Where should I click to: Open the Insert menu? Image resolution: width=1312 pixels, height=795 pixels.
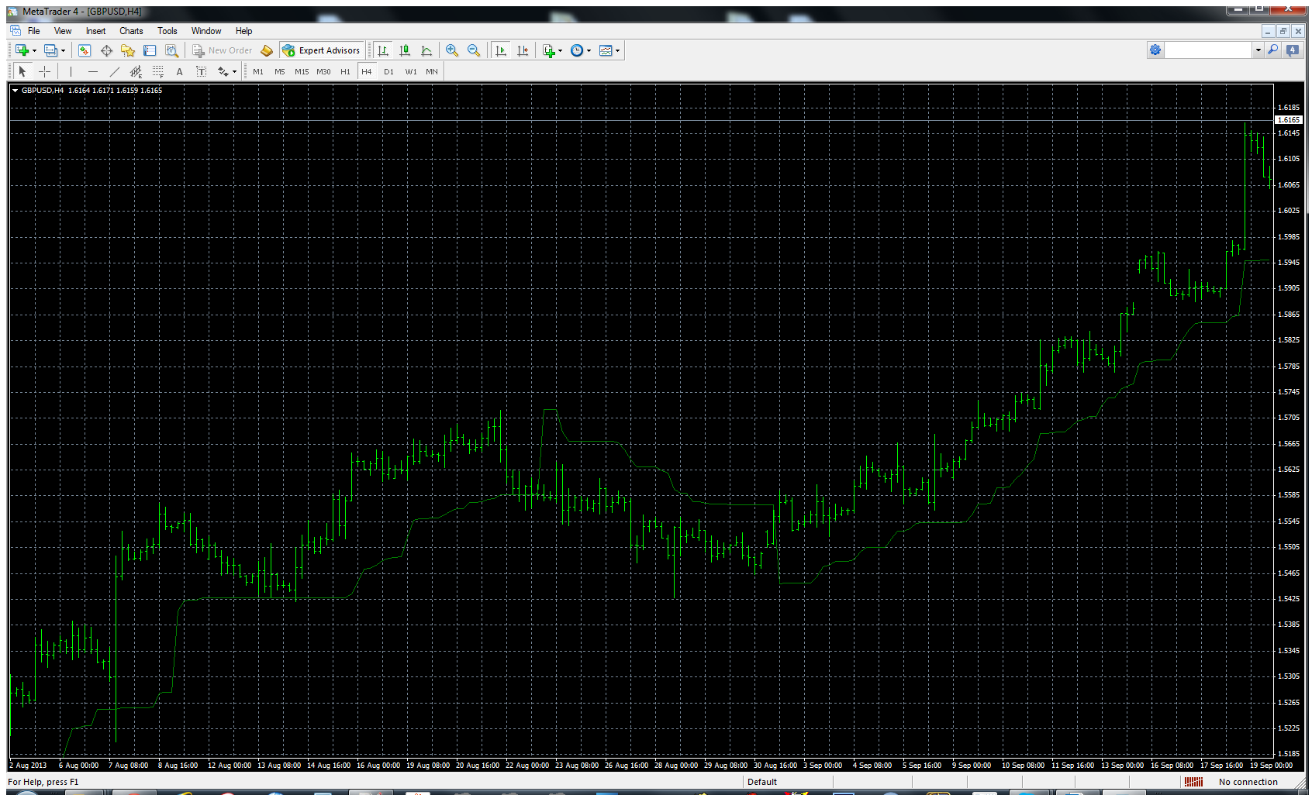click(x=96, y=31)
